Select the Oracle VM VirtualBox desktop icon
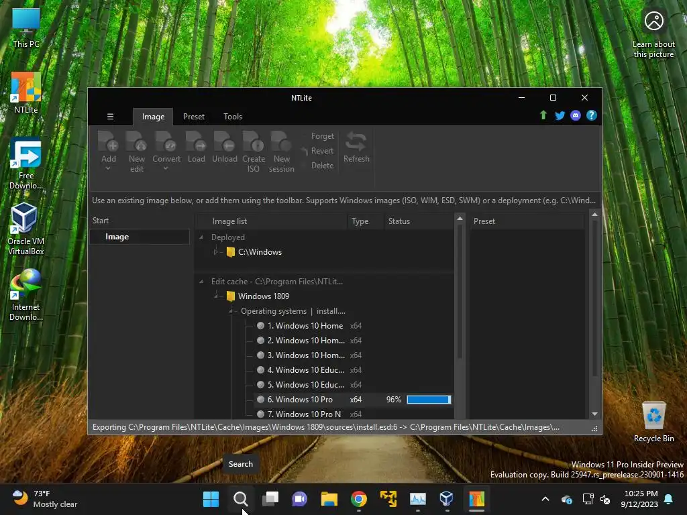The height and width of the screenshot is (515, 687). [26, 229]
